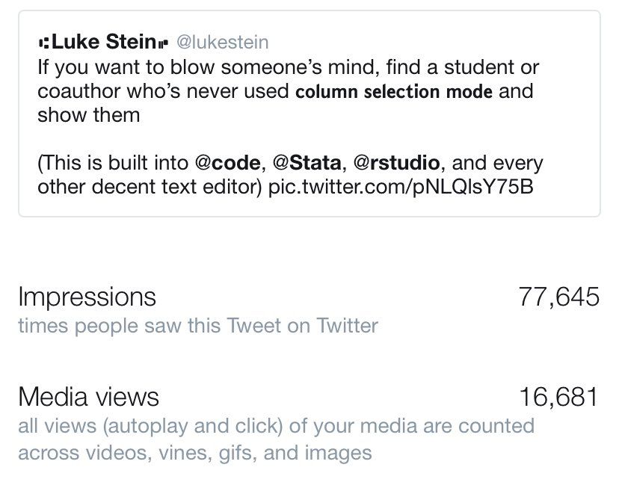Select the Media views heading
This screenshot has height=482, width=619.
pos(88,397)
